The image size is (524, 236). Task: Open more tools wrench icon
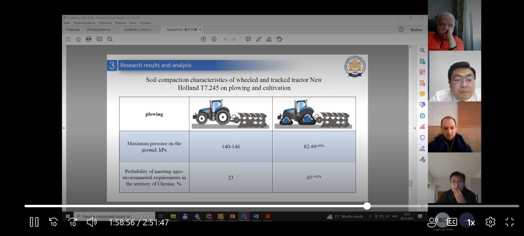point(422,159)
